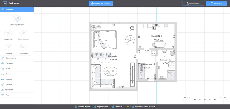The image size is (230, 109).
Task: Select the round sink in Комната № 2
Action: [172, 53]
